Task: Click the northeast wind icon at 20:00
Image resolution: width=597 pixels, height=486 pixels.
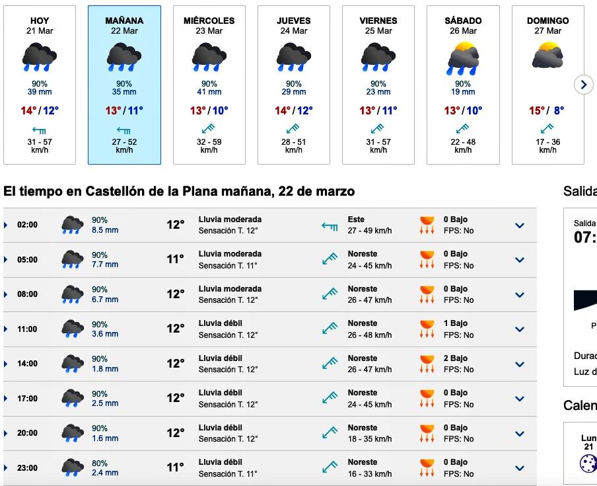Action: [x=330, y=433]
